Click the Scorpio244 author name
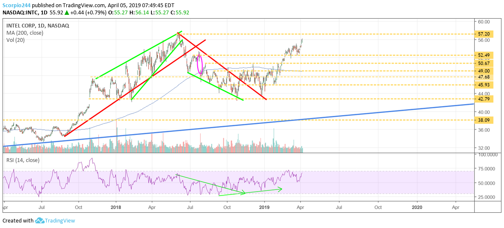504x228 pixels. 16,5
